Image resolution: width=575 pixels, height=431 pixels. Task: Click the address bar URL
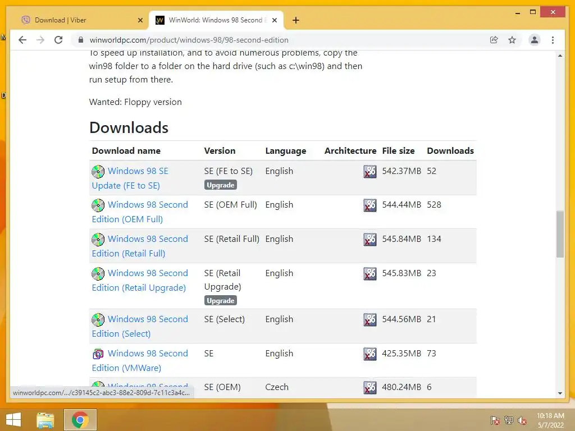point(189,40)
